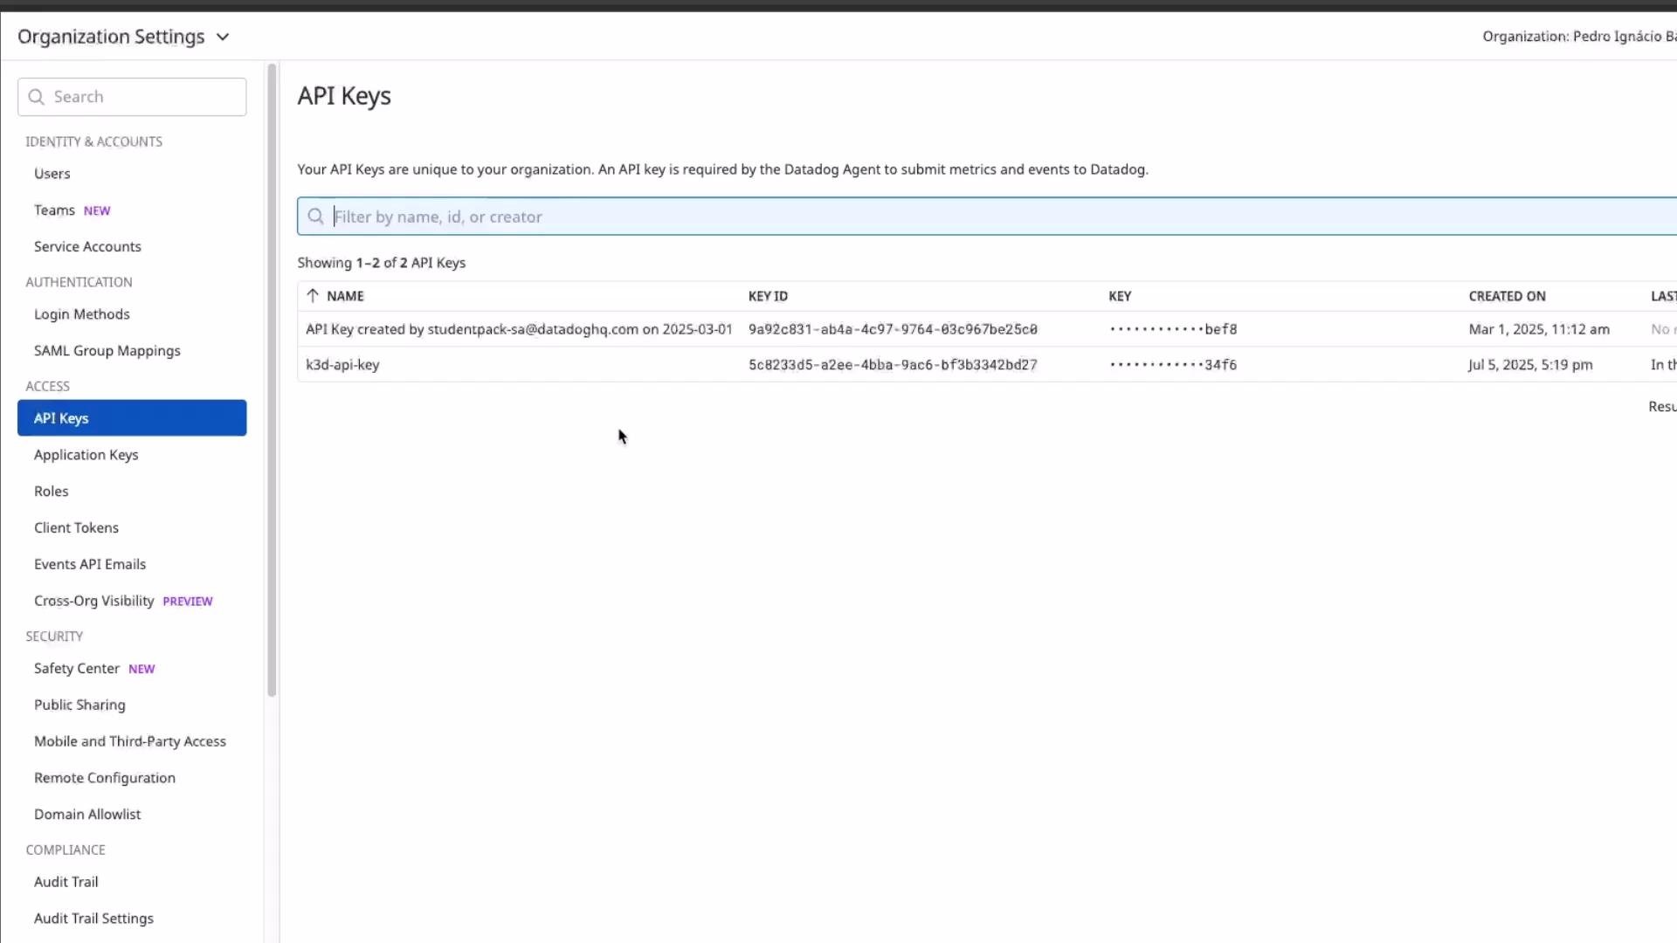Sort by the NAME column arrow icon
Viewport: 1677px width, 943px height.
point(313,296)
